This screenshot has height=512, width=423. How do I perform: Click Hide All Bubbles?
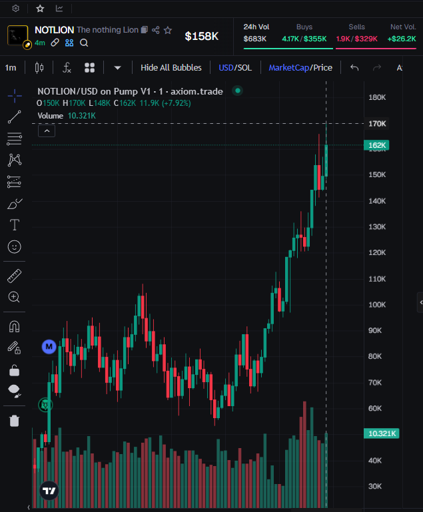pyautogui.click(x=171, y=68)
